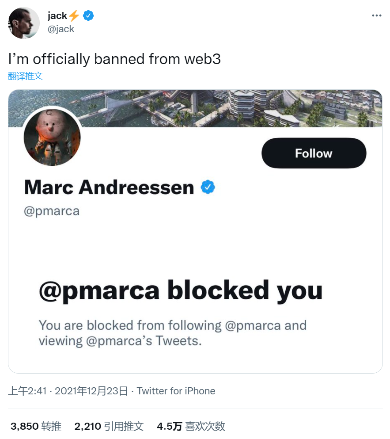Open the @jack handle link

click(61, 29)
